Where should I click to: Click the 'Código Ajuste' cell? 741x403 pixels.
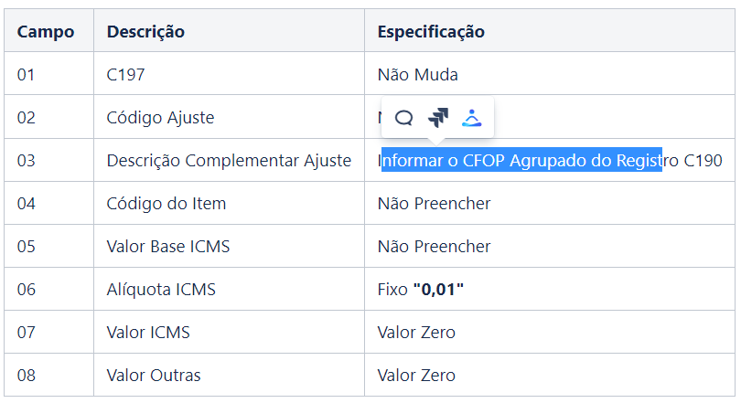click(x=160, y=118)
